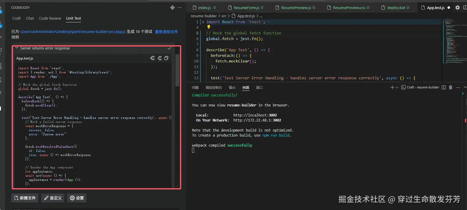Screen dimensions: 467x210
Task: Click the CodeBuddy panel's four-way arrow icon
Action: click(172, 8)
